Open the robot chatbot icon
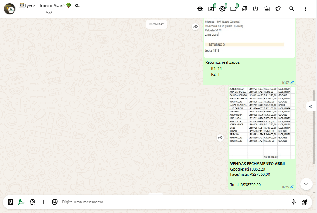 pos(267,9)
